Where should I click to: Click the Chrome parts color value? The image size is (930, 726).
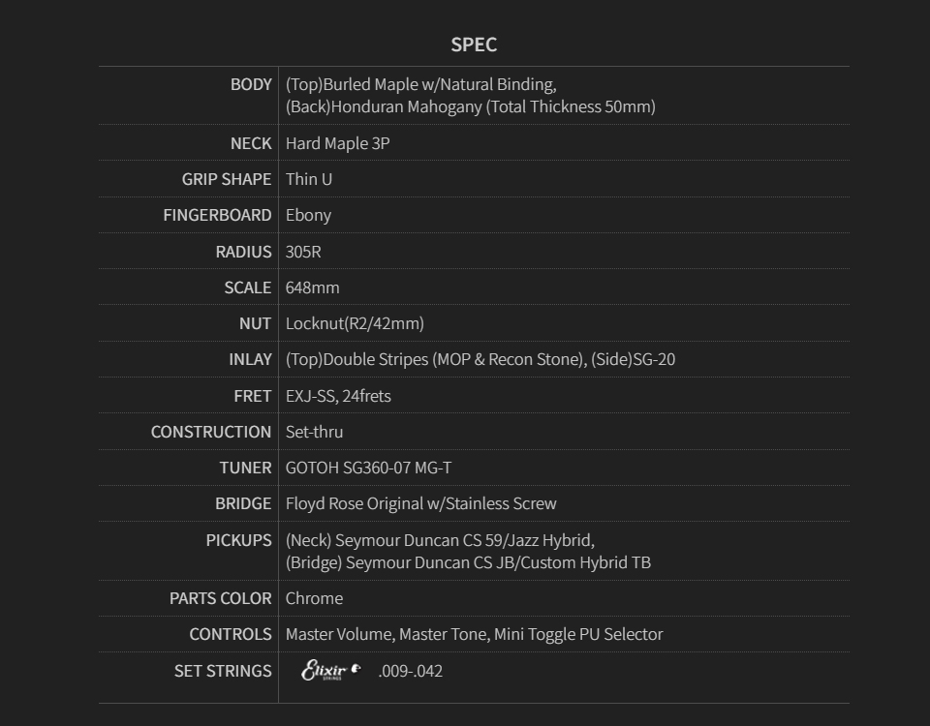tap(314, 598)
